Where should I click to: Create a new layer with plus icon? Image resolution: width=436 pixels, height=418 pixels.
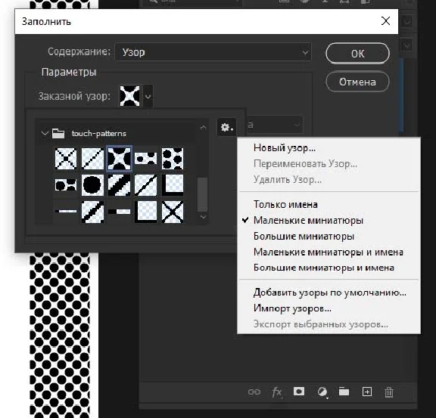[367, 392]
